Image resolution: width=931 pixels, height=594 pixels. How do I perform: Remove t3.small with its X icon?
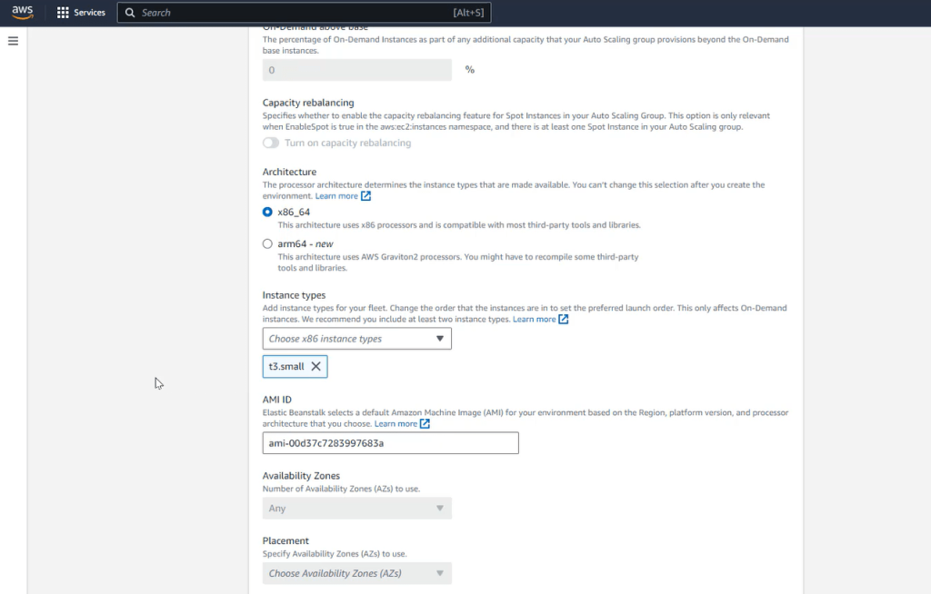pyautogui.click(x=315, y=366)
